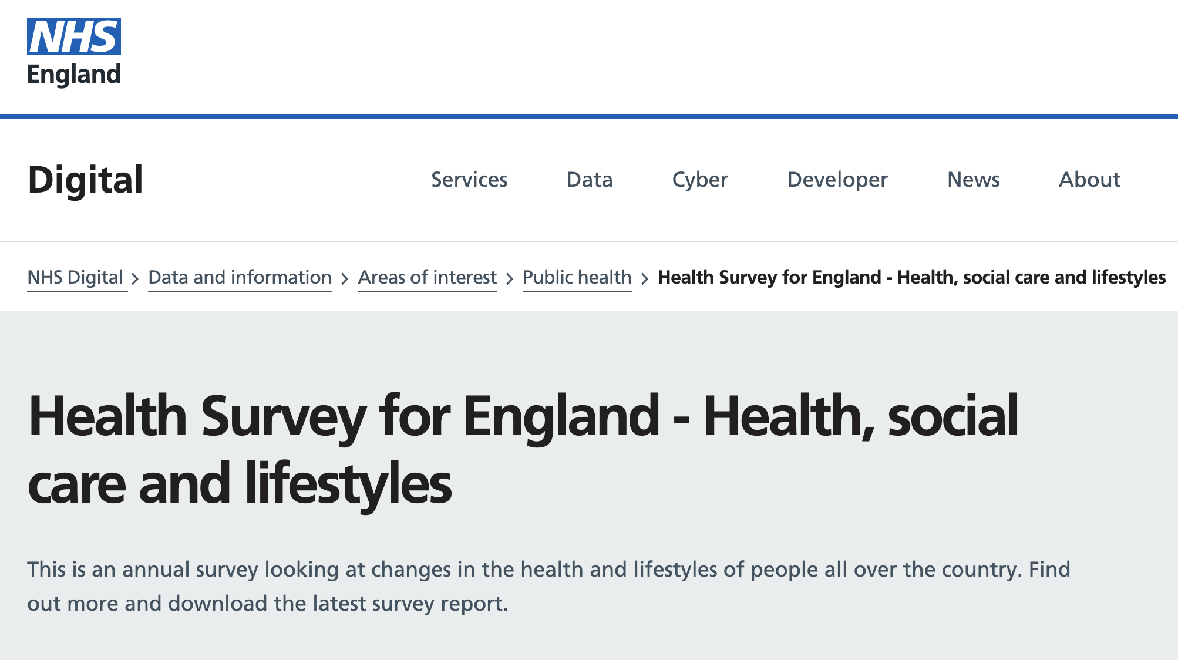
Task: Click chevron after Public health breadcrumb
Action: (644, 278)
